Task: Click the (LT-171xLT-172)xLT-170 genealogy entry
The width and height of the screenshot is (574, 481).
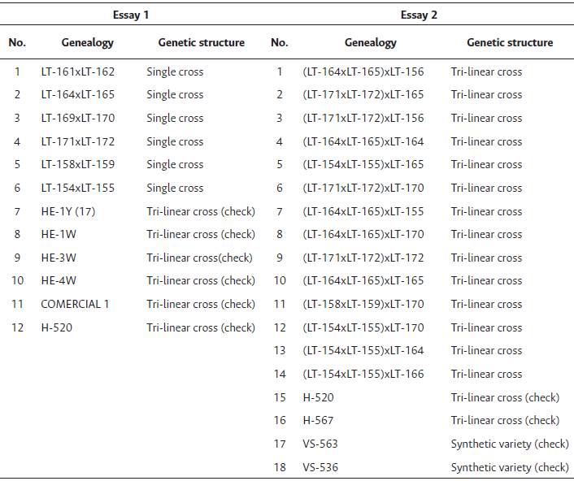Action: [x=363, y=188]
